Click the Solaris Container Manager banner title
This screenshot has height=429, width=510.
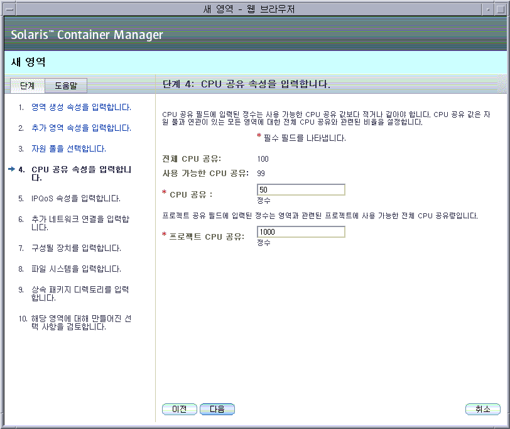click(87, 35)
